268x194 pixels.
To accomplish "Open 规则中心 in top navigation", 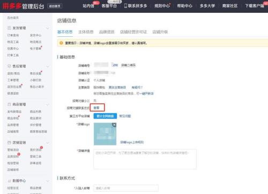I will [x=162, y=6].
